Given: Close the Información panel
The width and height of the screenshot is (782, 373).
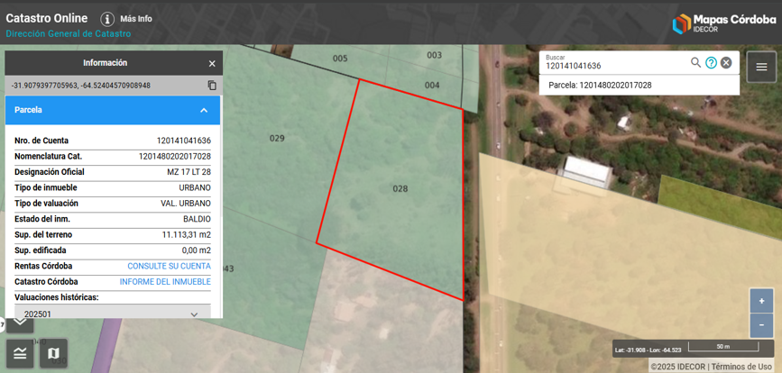Looking at the screenshot, I should point(212,63).
